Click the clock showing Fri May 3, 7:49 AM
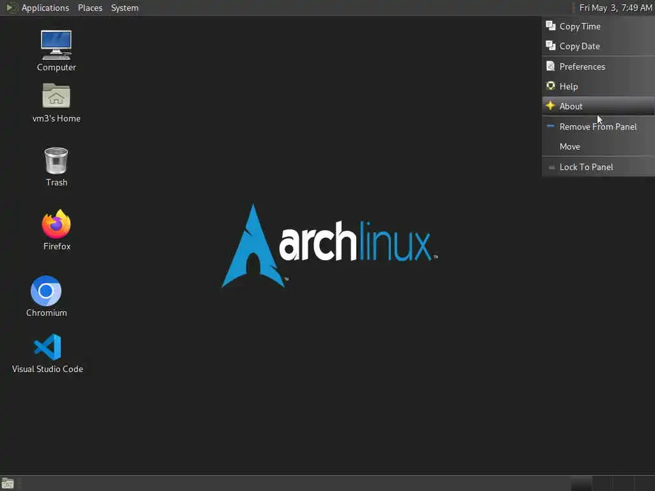The image size is (655, 491). (615, 8)
